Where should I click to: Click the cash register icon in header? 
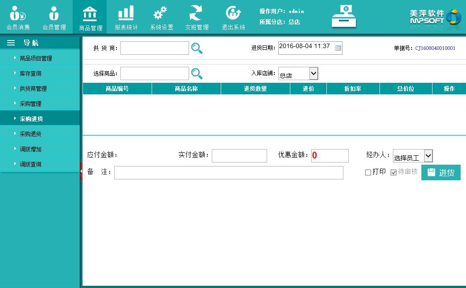[343, 16]
